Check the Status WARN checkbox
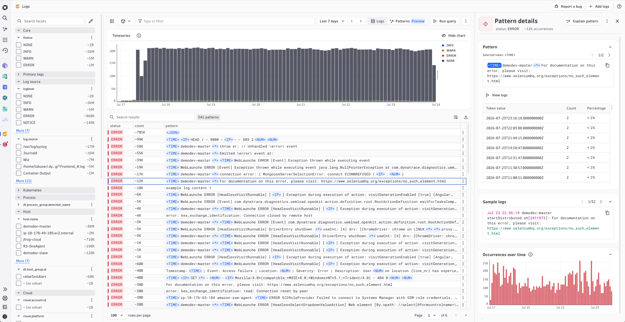Screen dimensions: 625x322 19,58
